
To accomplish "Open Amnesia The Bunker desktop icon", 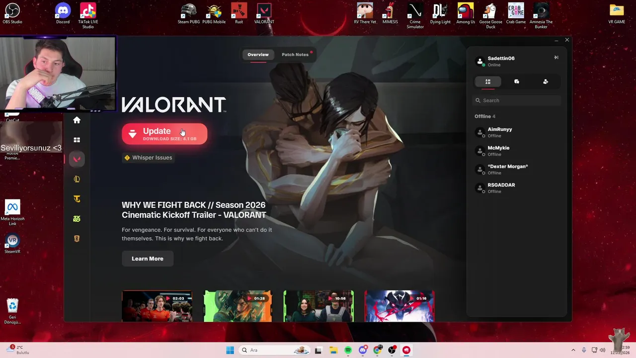I will [x=541, y=16].
